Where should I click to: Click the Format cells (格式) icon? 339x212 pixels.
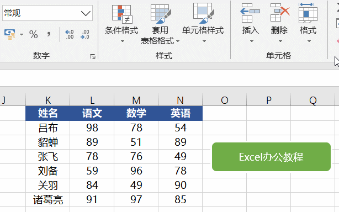tap(308, 13)
